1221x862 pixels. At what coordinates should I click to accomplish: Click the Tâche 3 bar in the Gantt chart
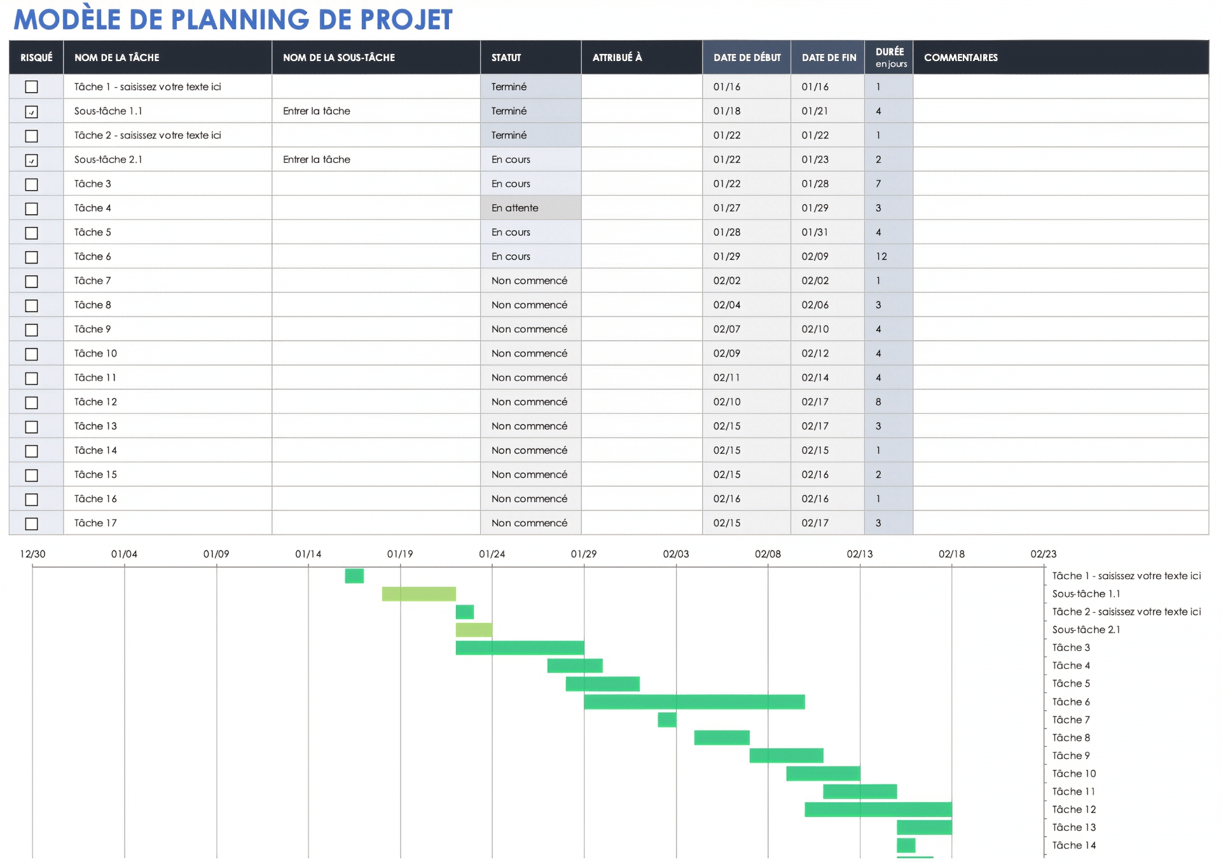pos(520,648)
